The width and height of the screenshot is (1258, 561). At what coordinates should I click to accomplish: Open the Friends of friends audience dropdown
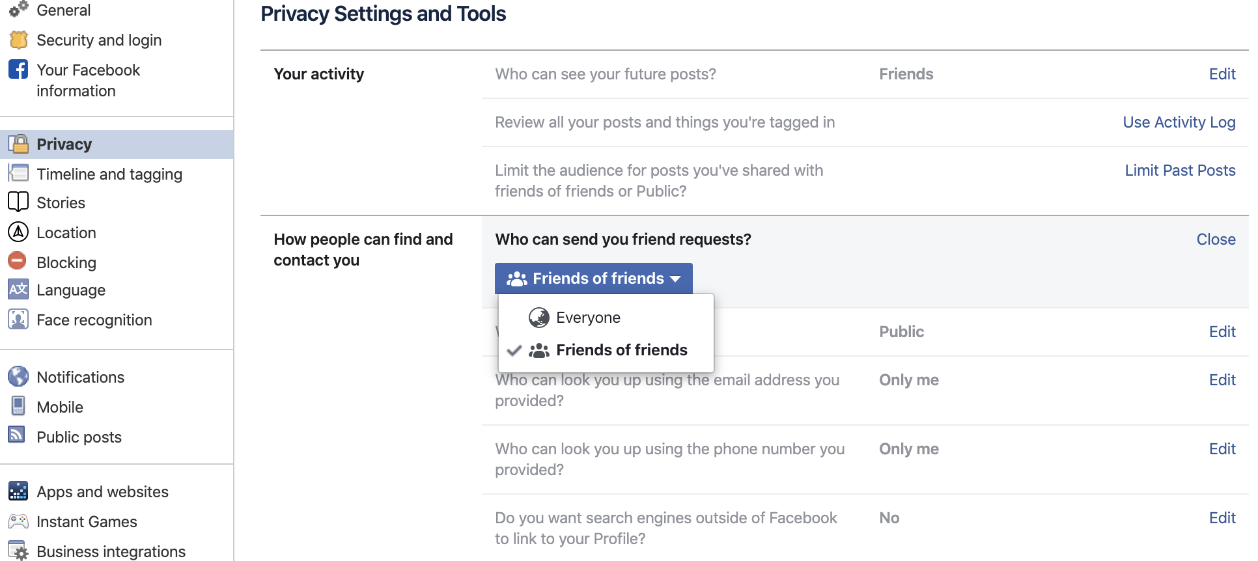593,279
